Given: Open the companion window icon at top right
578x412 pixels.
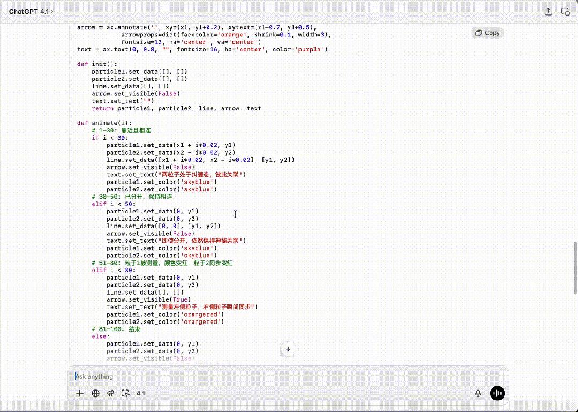Looking at the screenshot, I should (565, 11).
